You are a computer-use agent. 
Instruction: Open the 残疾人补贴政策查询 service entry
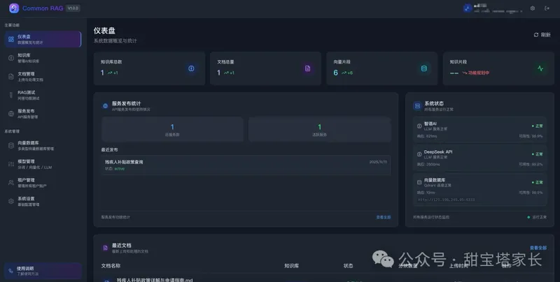click(246, 165)
